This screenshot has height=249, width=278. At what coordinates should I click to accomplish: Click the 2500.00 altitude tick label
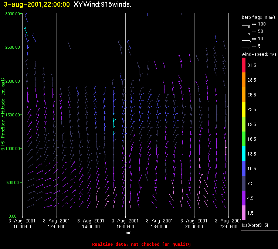point(13,47)
